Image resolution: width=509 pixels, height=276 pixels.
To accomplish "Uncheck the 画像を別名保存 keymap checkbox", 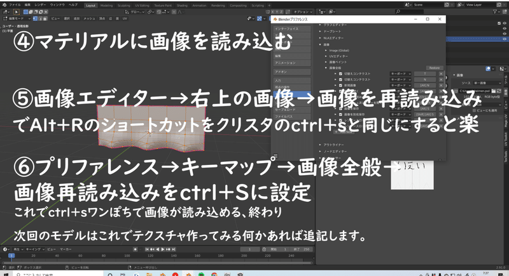I will [340, 115].
